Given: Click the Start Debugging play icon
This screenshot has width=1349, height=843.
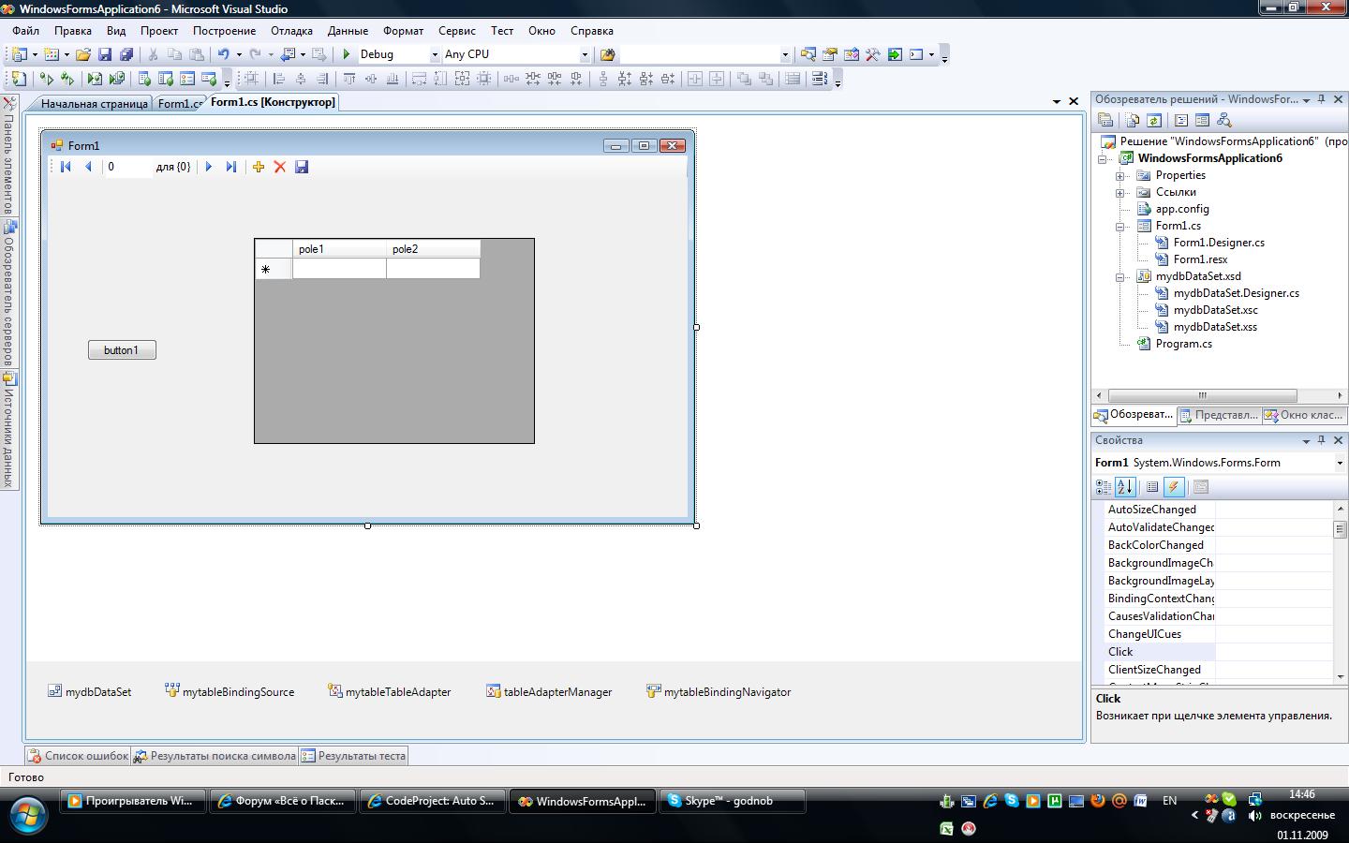Looking at the screenshot, I should click(347, 54).
